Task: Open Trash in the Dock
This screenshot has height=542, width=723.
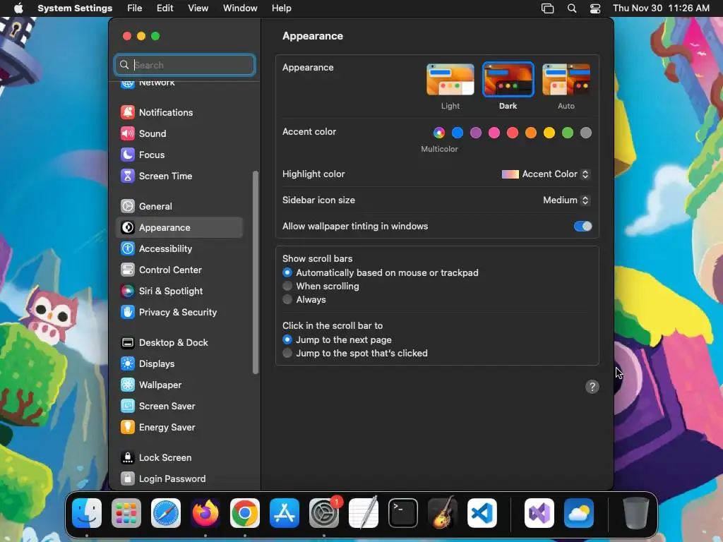Action: [636, 513]
